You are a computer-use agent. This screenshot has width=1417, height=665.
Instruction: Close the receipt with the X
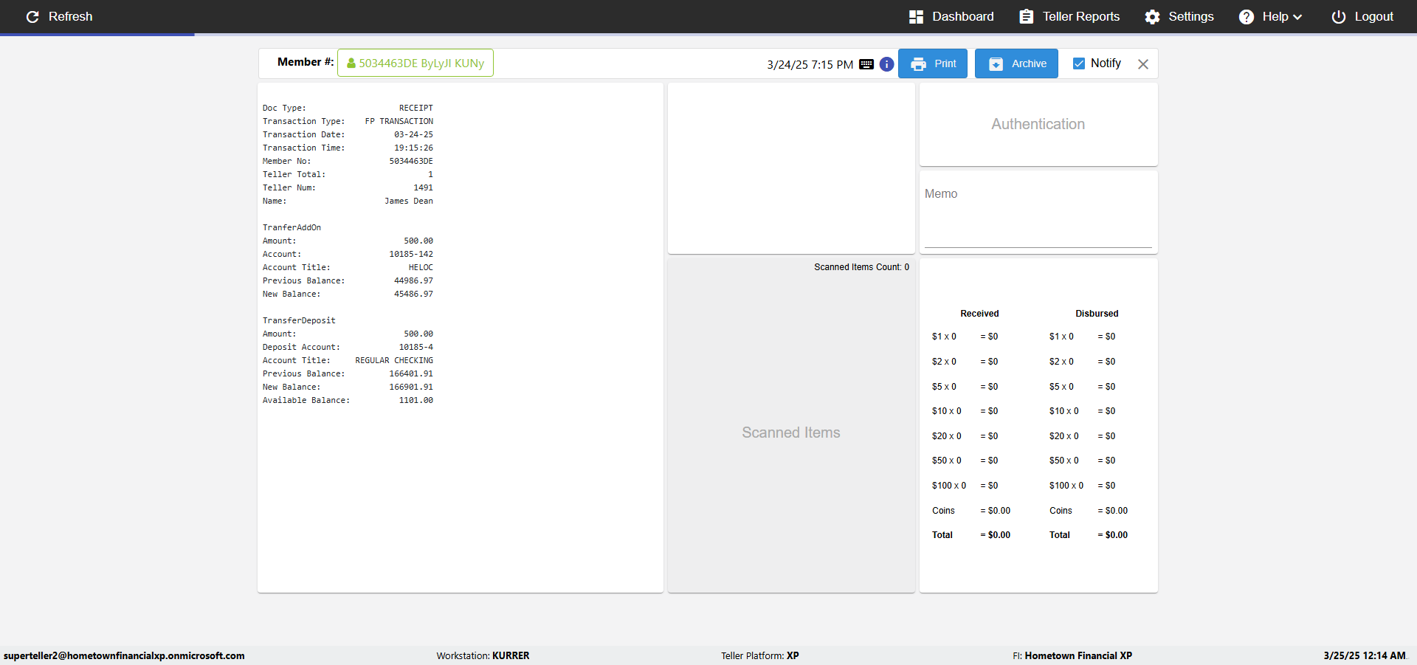coord(1143,64)
